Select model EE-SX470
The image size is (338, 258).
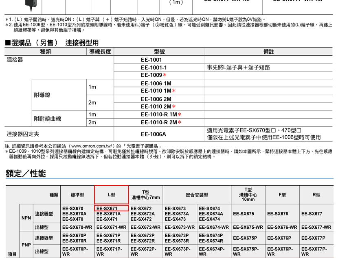(73, 219)
